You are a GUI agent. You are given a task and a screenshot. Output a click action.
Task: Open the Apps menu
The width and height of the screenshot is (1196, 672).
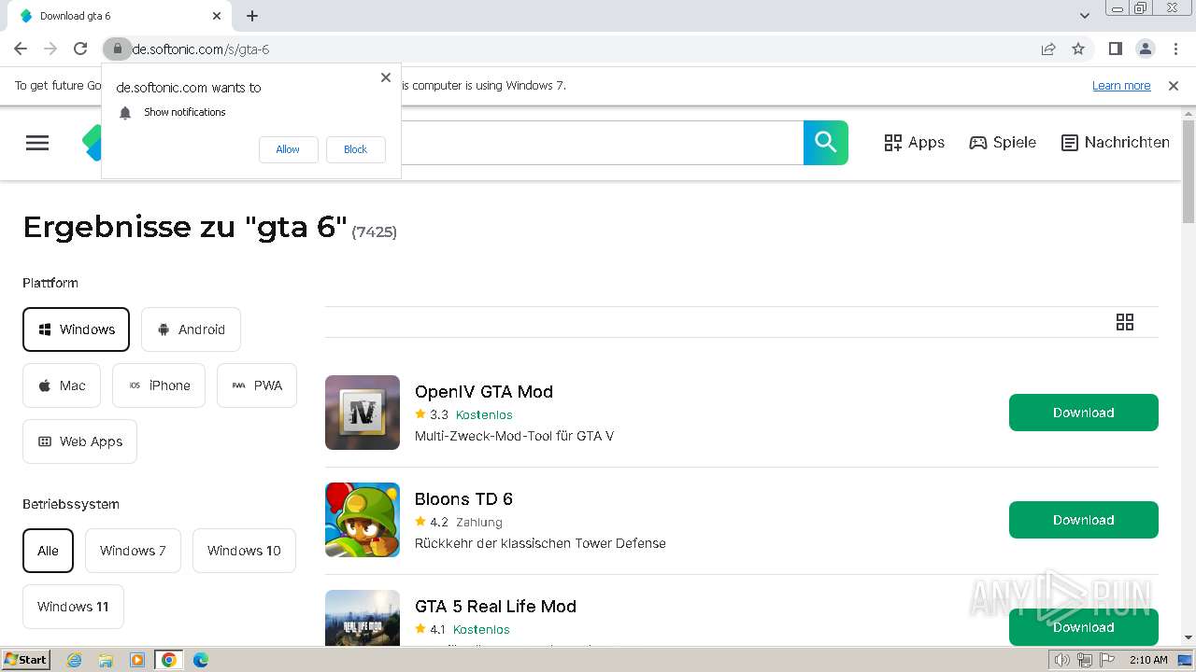(x=914, y=143)
